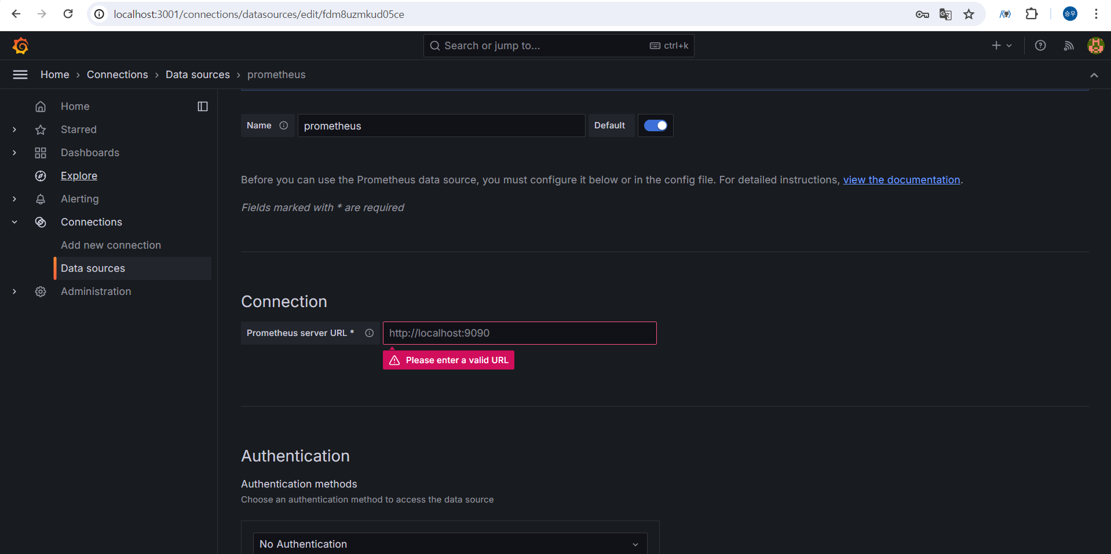
Task: Dock or undock the sidebar menu
Action: (203, 106)
